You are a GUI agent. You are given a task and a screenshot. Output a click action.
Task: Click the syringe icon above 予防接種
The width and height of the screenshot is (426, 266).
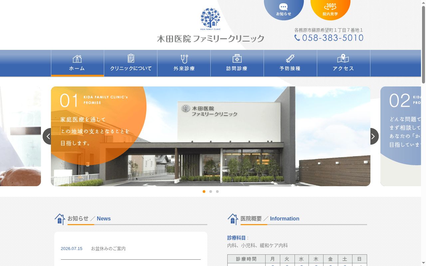click(x=290, y=59)
